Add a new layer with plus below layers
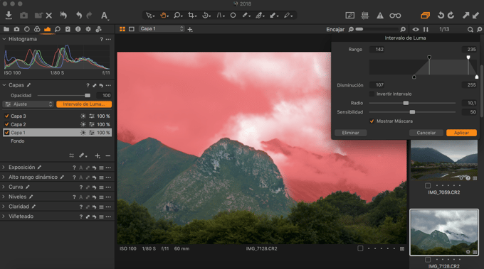484x269 pixels. (98, 156)
